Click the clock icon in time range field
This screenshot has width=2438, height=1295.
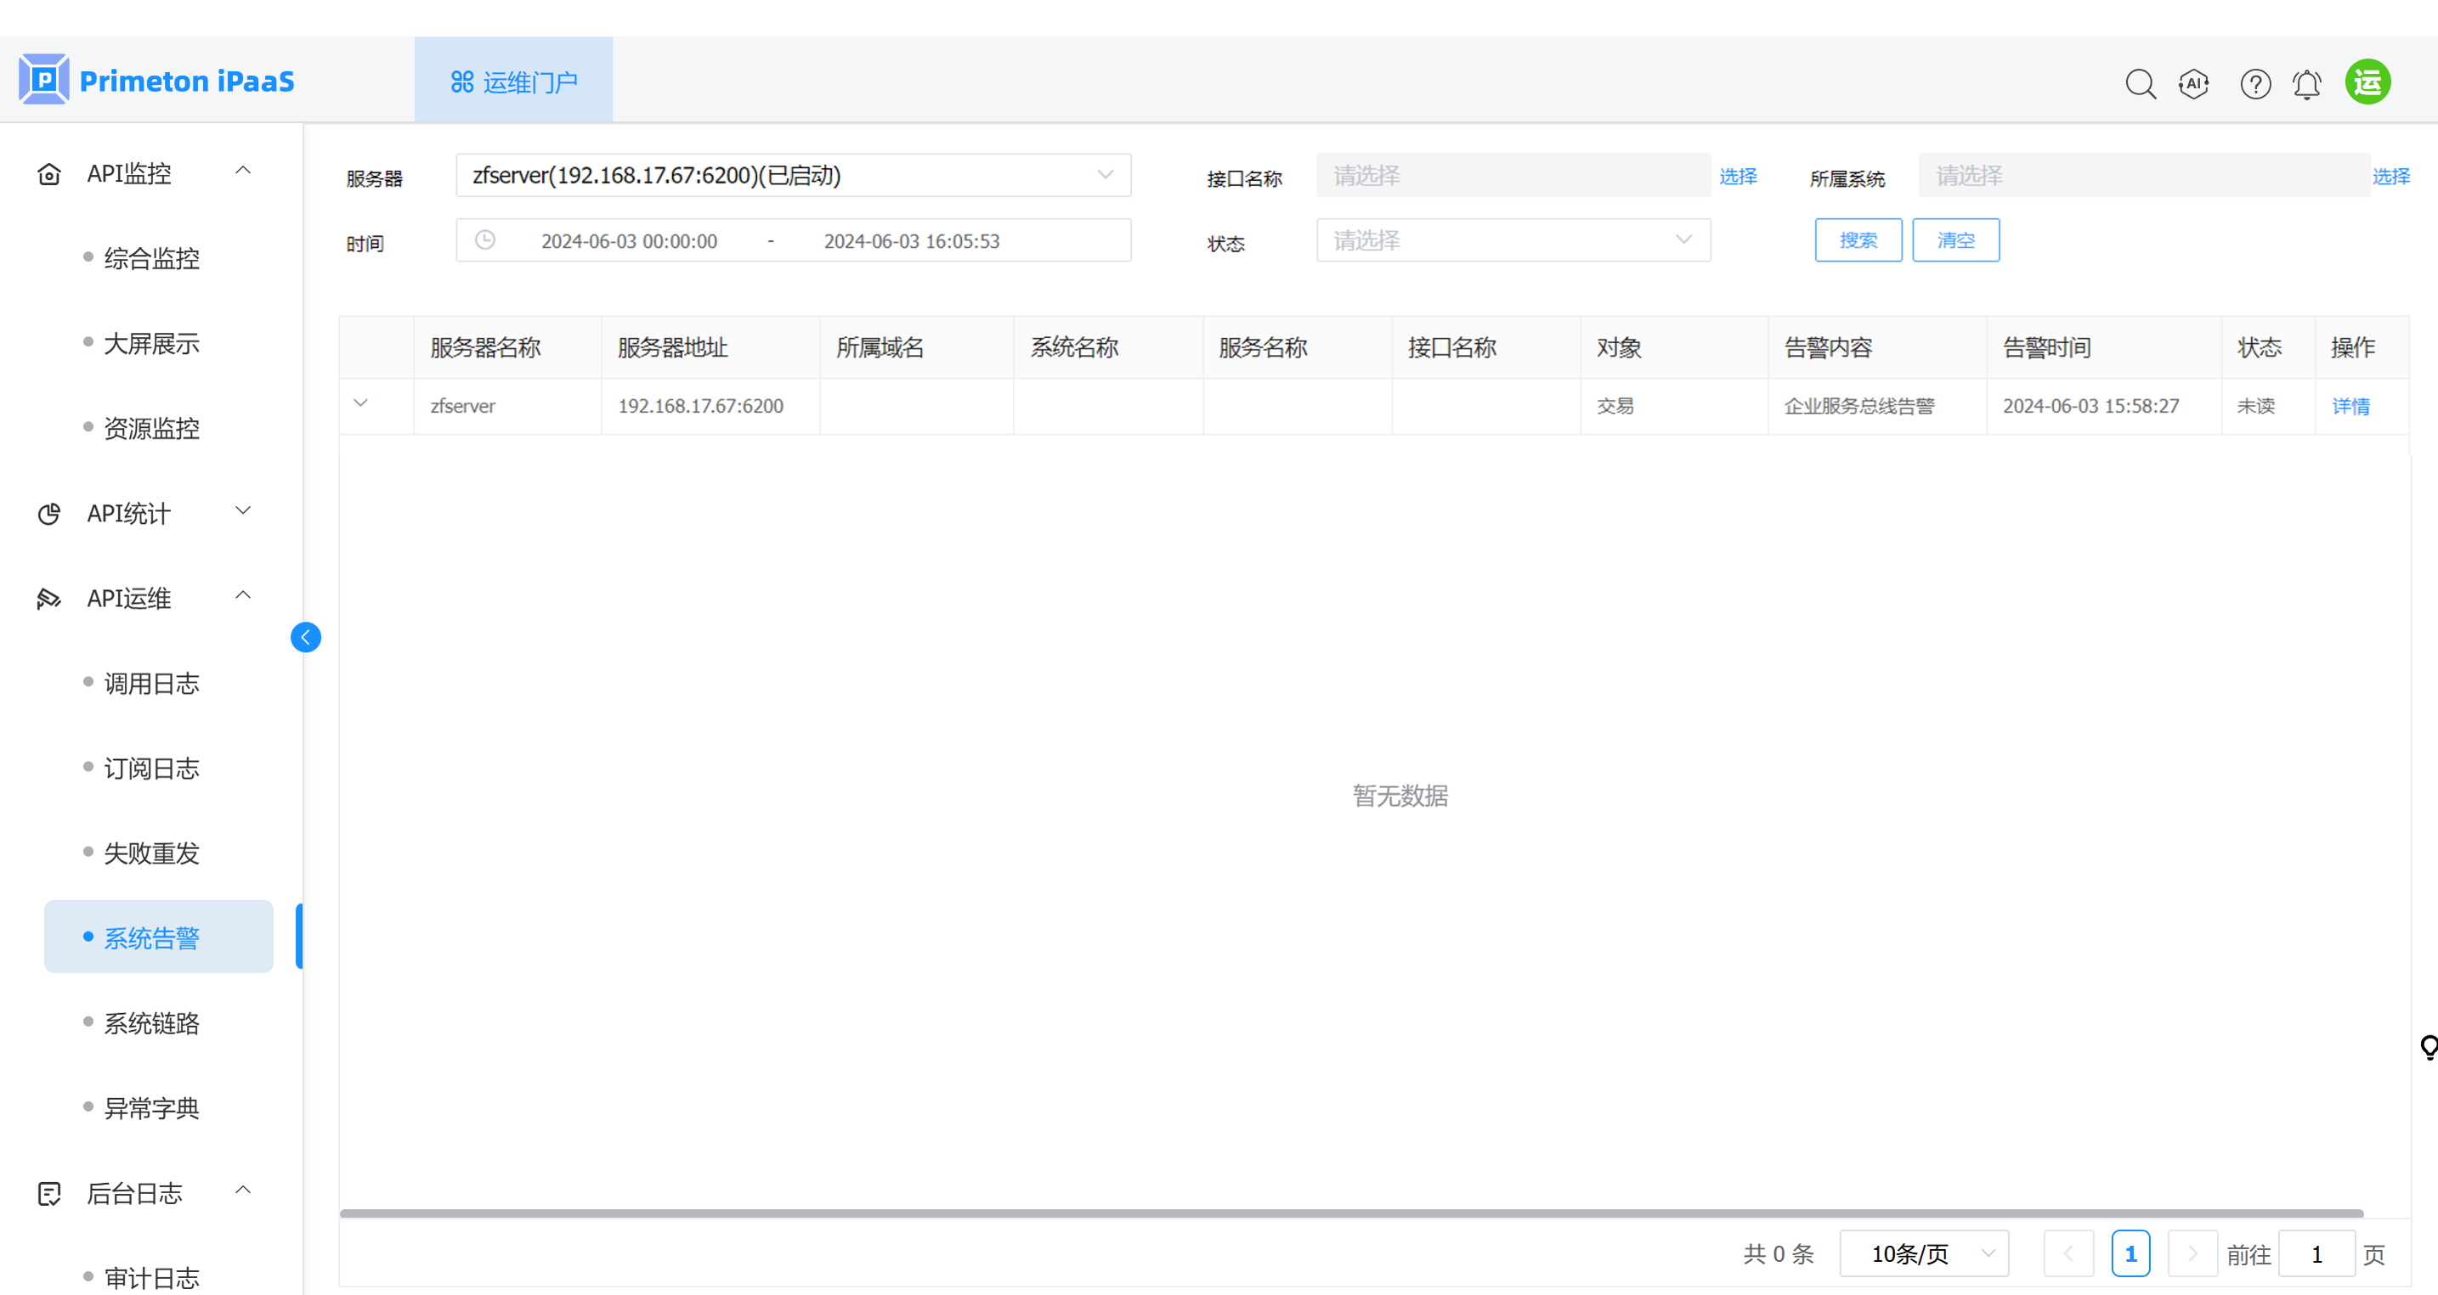coord(484,240)
